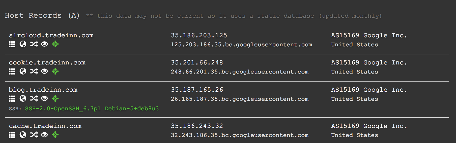Click eye icon under cookie.tradeinn.com
Viewport: 456px width, 143px height.
(x=44, y=71)
